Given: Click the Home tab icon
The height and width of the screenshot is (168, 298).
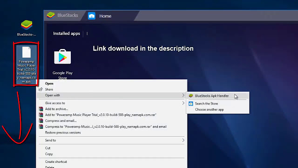Looking at the screenshot, I should pos(92,16).
